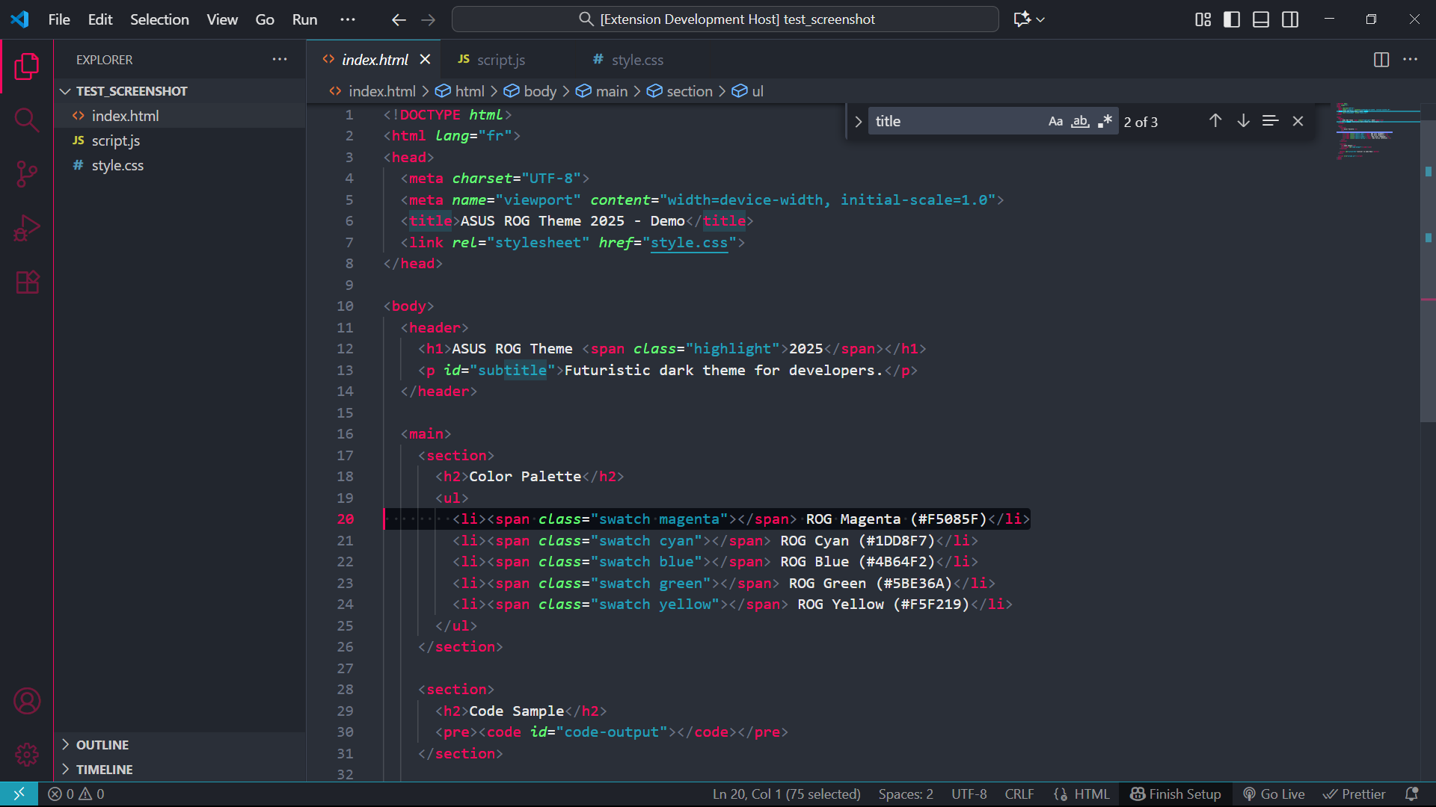Open the Source Control view
This screenshot has height=807, width=1436.
pos(27,174)
